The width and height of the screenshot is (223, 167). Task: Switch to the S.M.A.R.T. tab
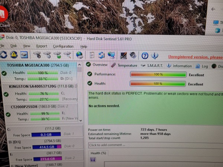click(152, 66)
